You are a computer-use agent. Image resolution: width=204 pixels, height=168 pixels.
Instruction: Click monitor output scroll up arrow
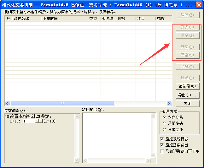coord(154,116)
